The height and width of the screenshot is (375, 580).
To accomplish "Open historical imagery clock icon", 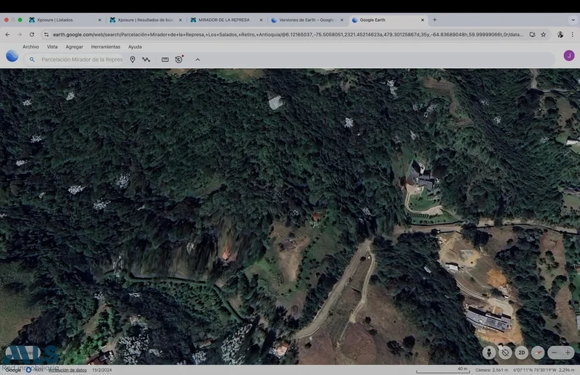I will (x=179, y=59).
